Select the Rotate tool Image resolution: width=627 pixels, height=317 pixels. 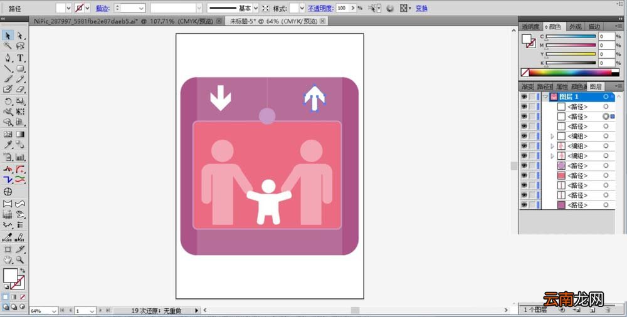click(x=7, y=101)
